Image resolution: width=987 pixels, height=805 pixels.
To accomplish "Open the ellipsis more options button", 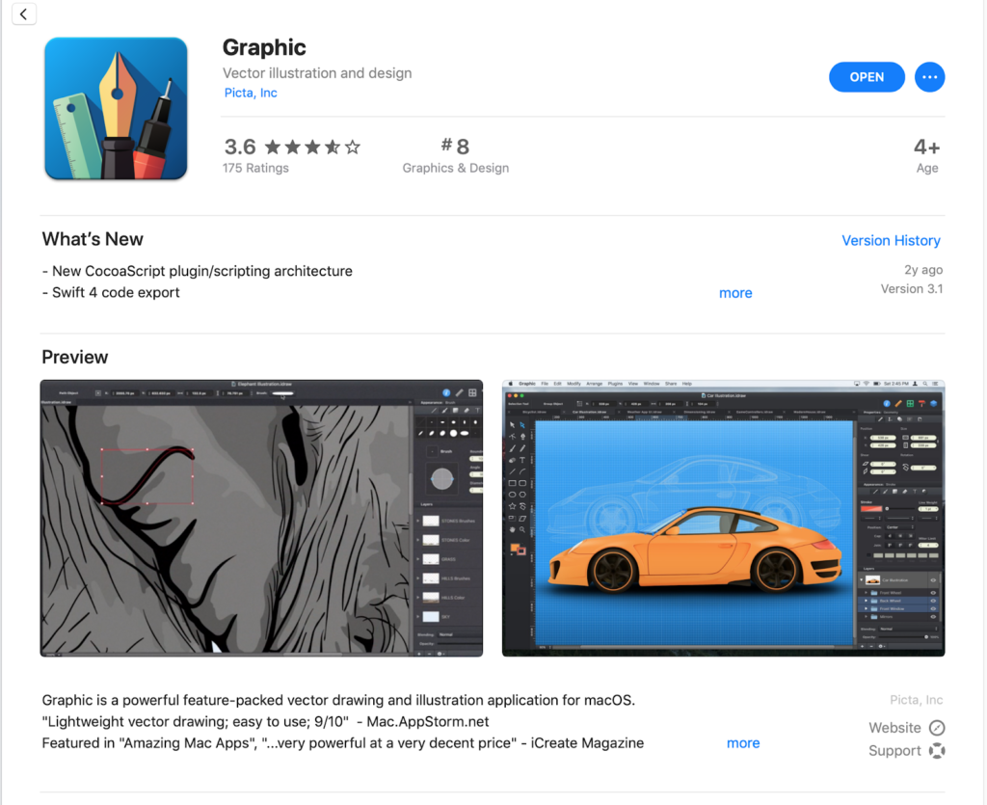I will 929,77.
